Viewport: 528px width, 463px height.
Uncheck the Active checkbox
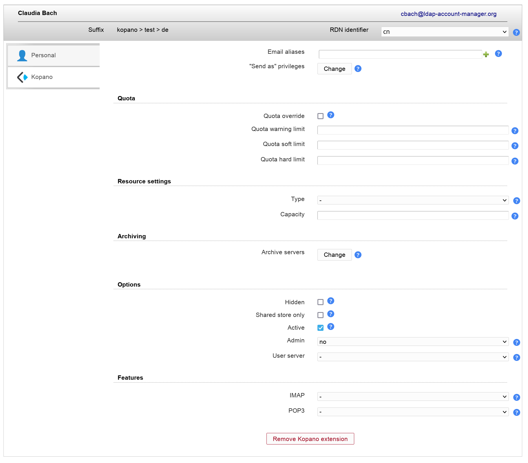(320, 328)
